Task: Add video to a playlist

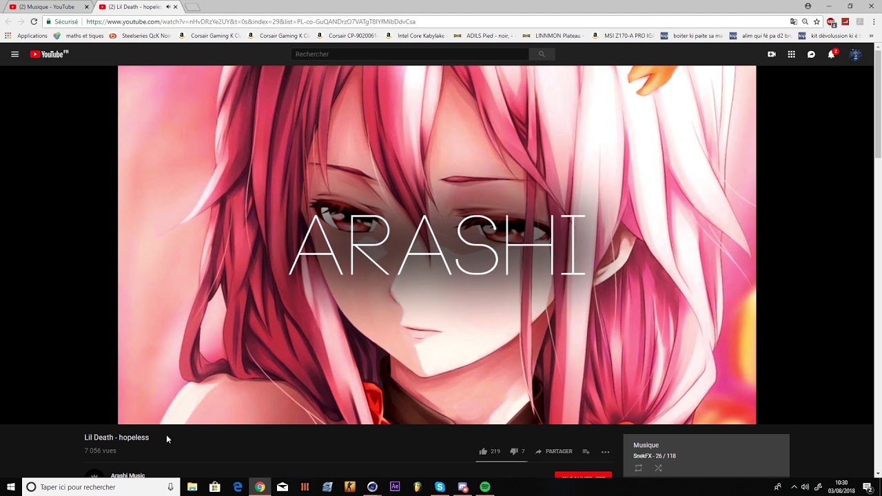Action: (x=586, y=451)
